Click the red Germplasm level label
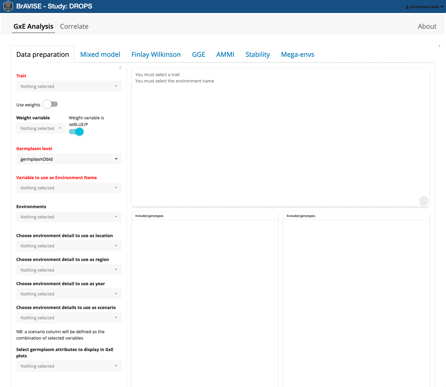Screen dimensions: 446x387 tap(34, 149)
